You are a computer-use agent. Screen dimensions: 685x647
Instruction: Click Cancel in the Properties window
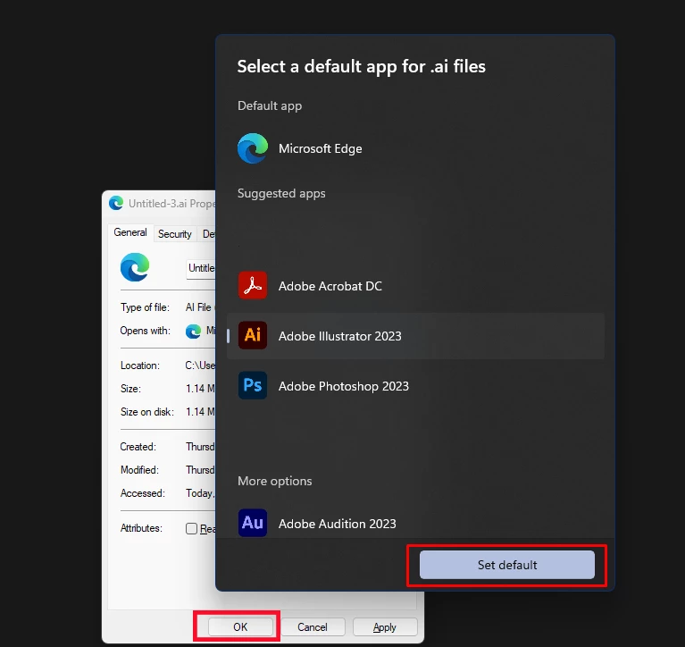[x=313, y=626]
